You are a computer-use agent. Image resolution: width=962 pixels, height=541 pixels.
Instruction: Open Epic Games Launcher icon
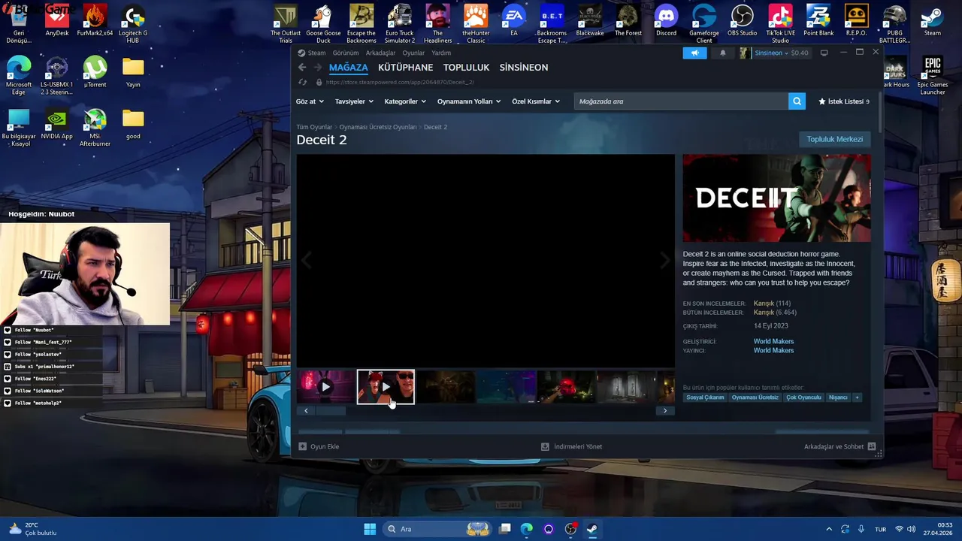click(932, 75)
